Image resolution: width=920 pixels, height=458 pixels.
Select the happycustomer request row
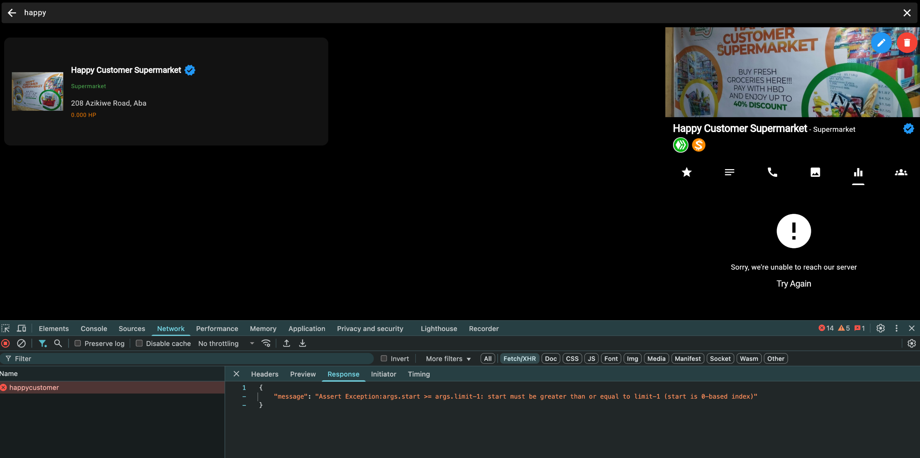tap(112, 388)
